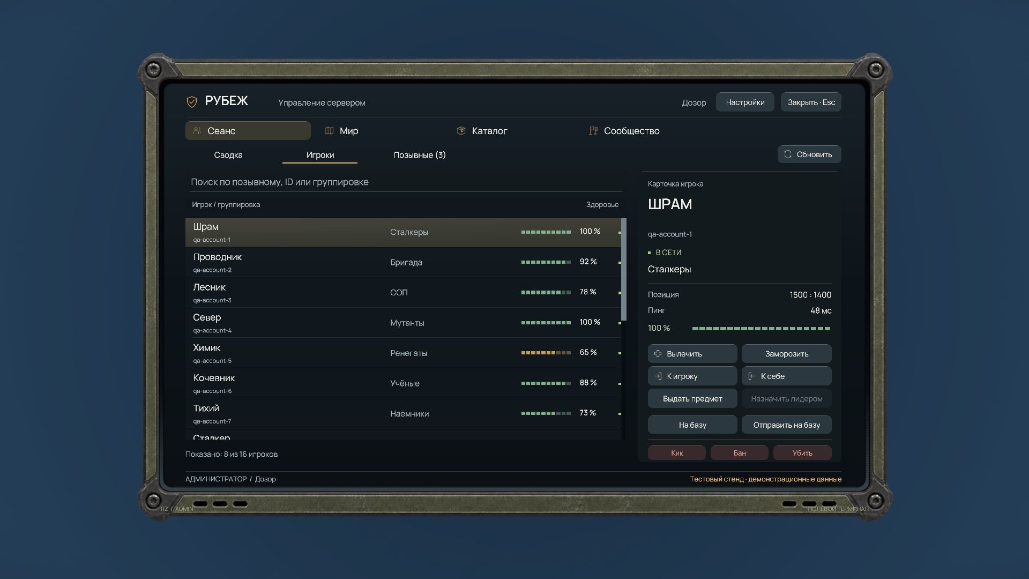Image resolution: width=1029 pixels, height=579 pixels.
Task: Click the ШРАМ title in player card
Action: (670, 204)
